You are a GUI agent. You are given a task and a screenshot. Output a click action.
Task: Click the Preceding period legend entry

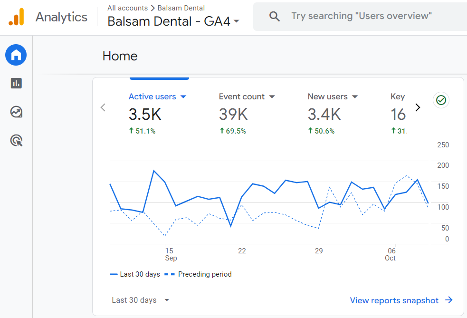tap(198, 274)
